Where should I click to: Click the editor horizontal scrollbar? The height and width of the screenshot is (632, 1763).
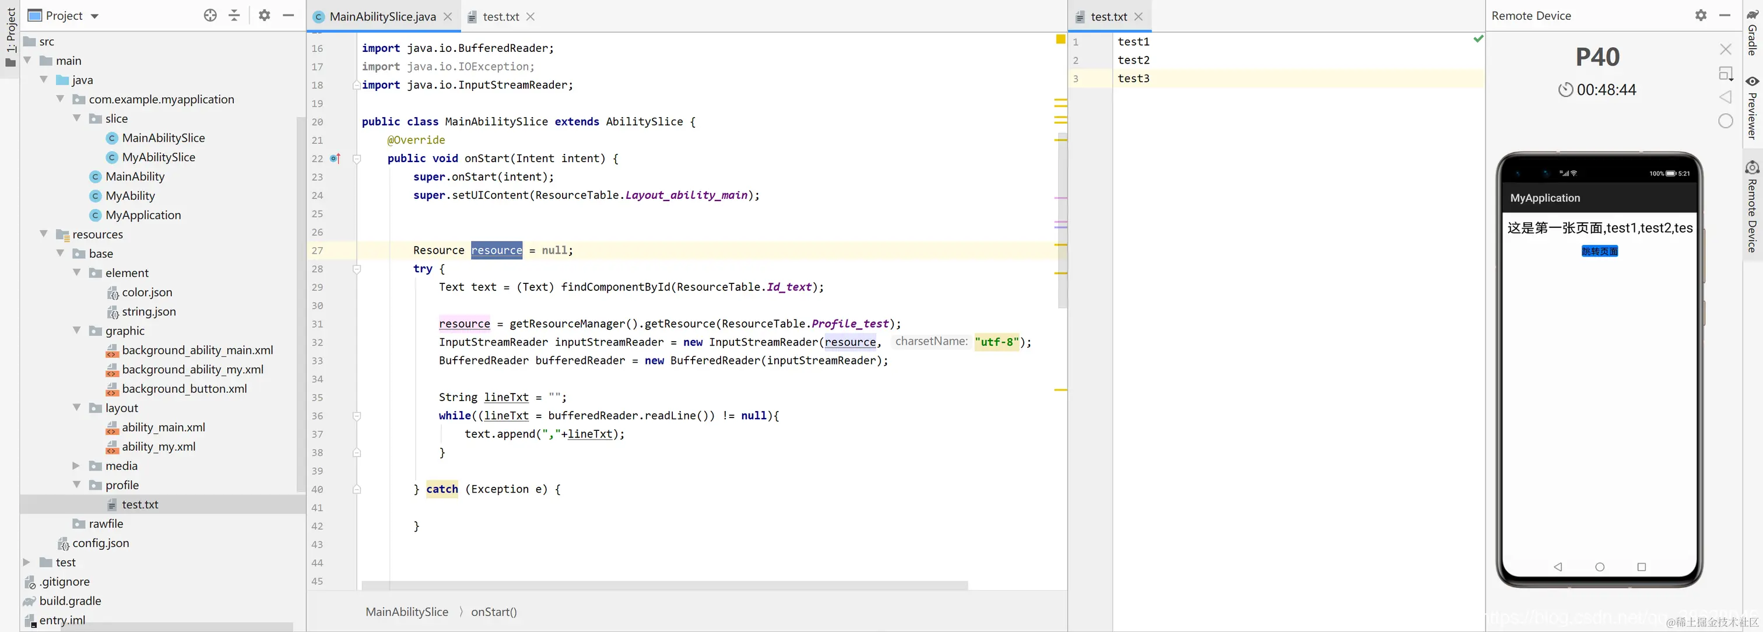point(664,585)
